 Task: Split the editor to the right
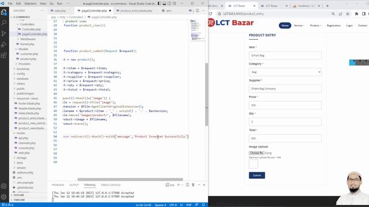pyautogui.click(x=197, y=10)
